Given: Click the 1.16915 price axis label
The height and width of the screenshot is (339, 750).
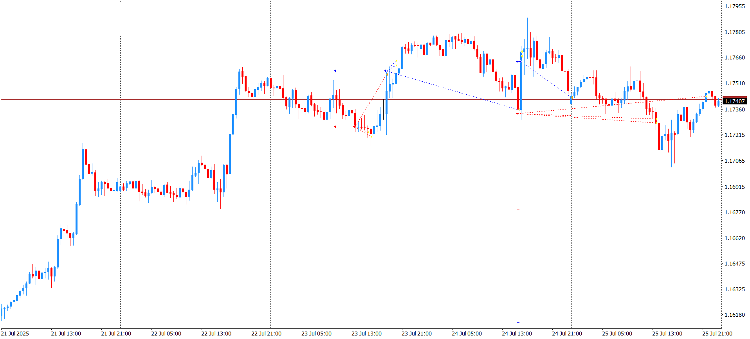Looking at the screenshot, I should (735, 187).
